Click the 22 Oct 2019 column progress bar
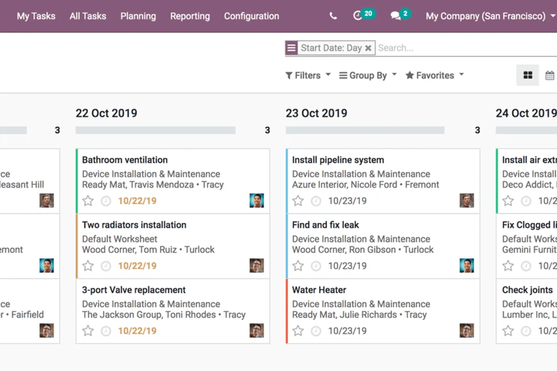 click(155, 130)
